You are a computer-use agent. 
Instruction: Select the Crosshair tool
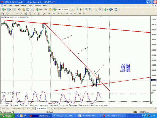(8, 14)
